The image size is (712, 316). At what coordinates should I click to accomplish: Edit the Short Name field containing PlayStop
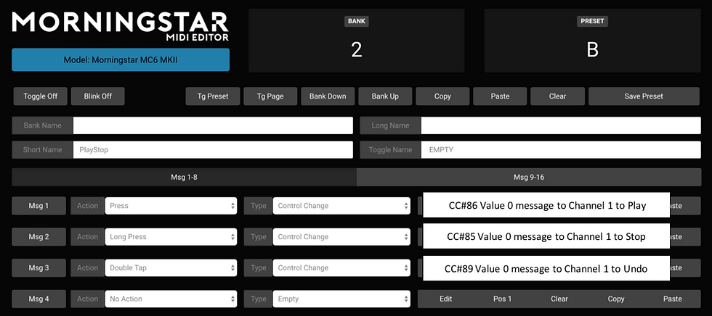[x=213, y=150]
